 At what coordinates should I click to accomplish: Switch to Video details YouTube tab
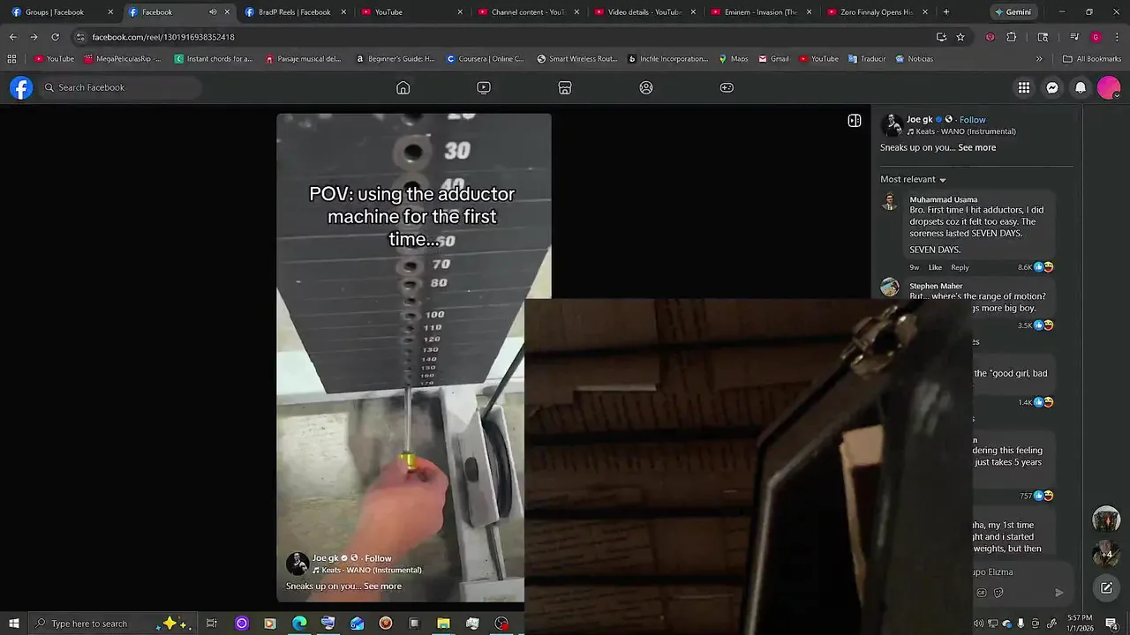tap(644, 12)
